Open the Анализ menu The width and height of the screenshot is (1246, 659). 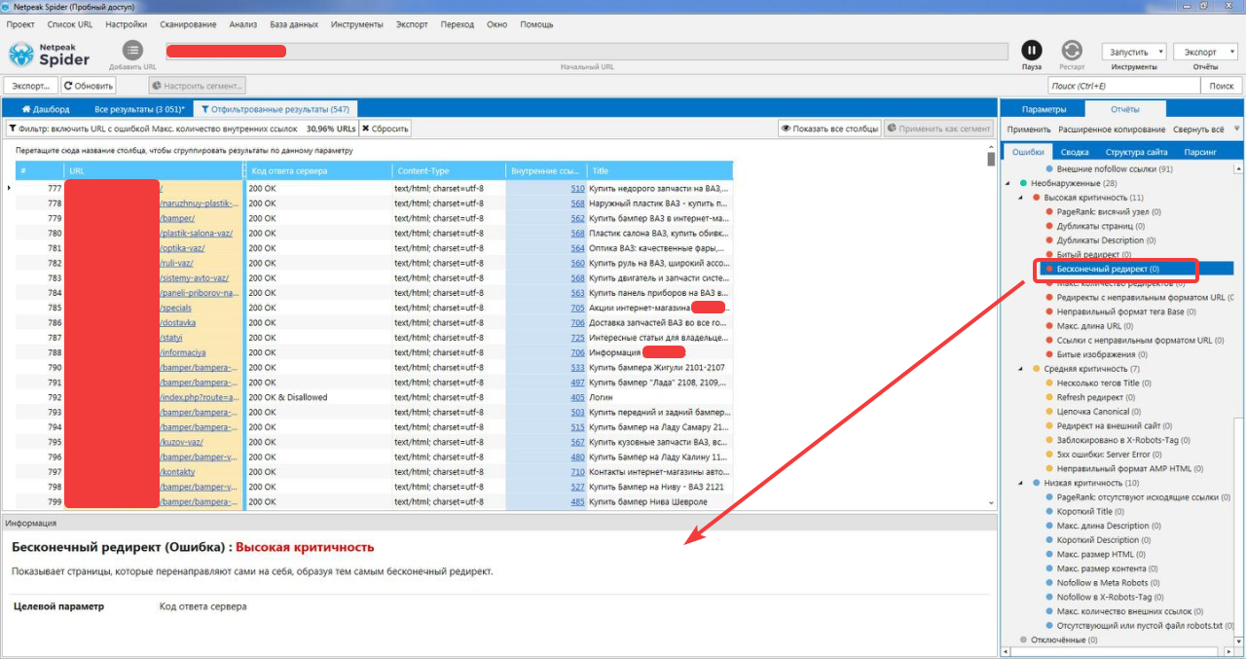pos(243,24)
